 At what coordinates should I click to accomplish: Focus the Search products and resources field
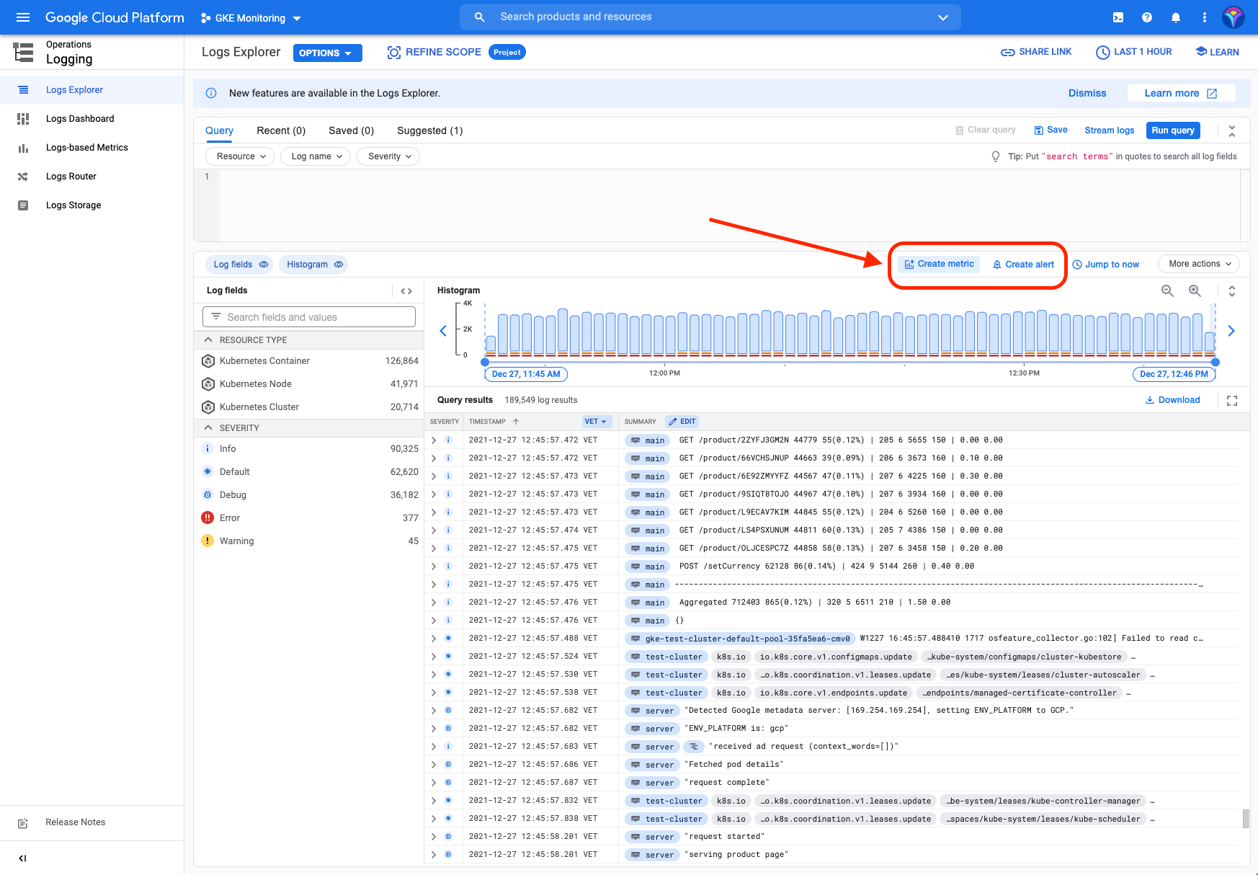(710, 17)
